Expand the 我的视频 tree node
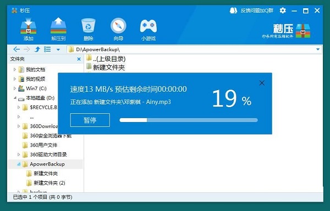 coord(15,79)
